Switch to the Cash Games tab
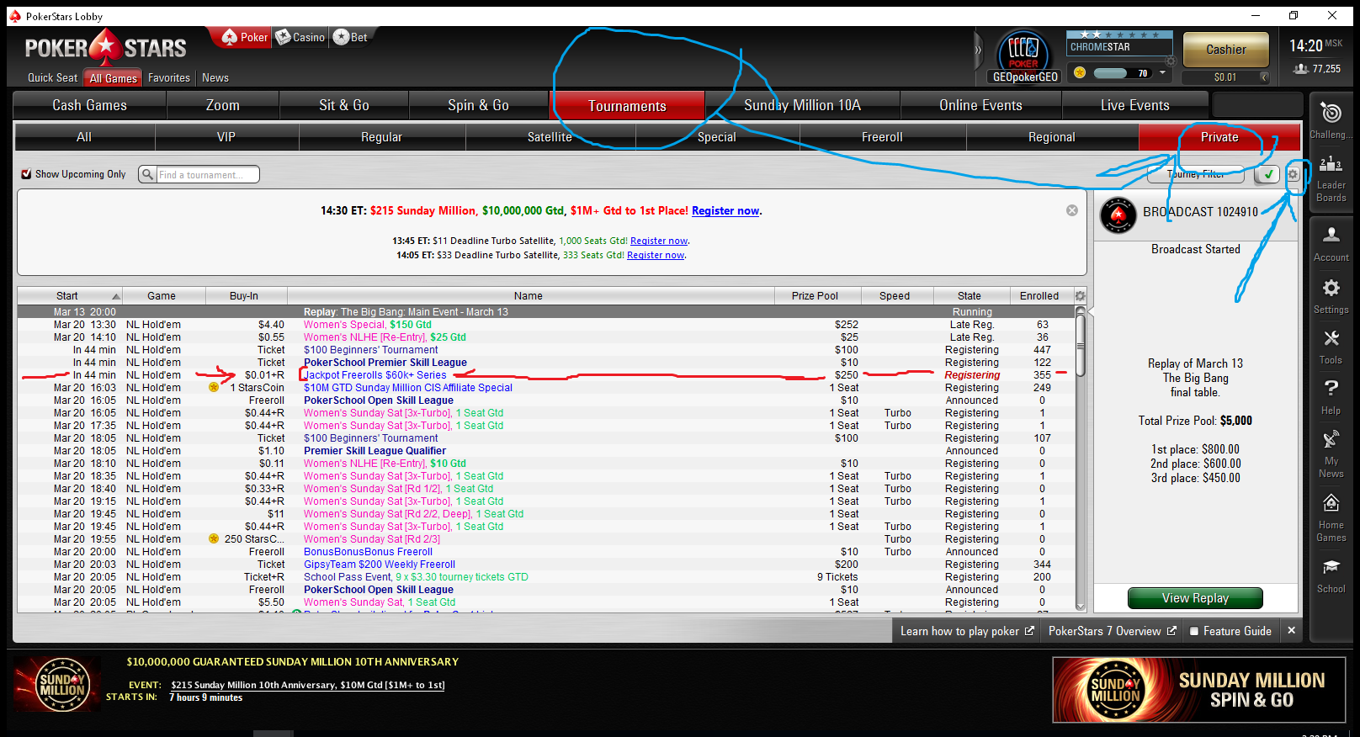 click(x=89, y=105)
